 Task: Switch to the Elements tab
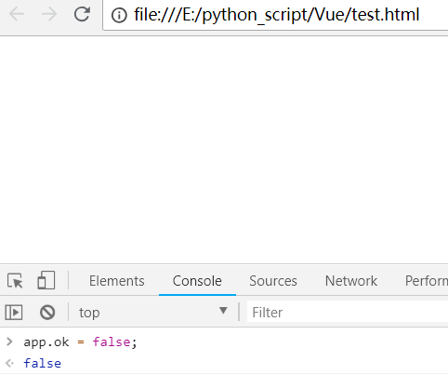117,281
